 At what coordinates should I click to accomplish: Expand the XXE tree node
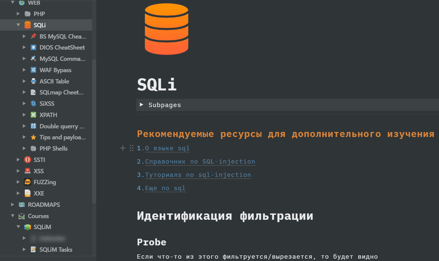[18, 194]
